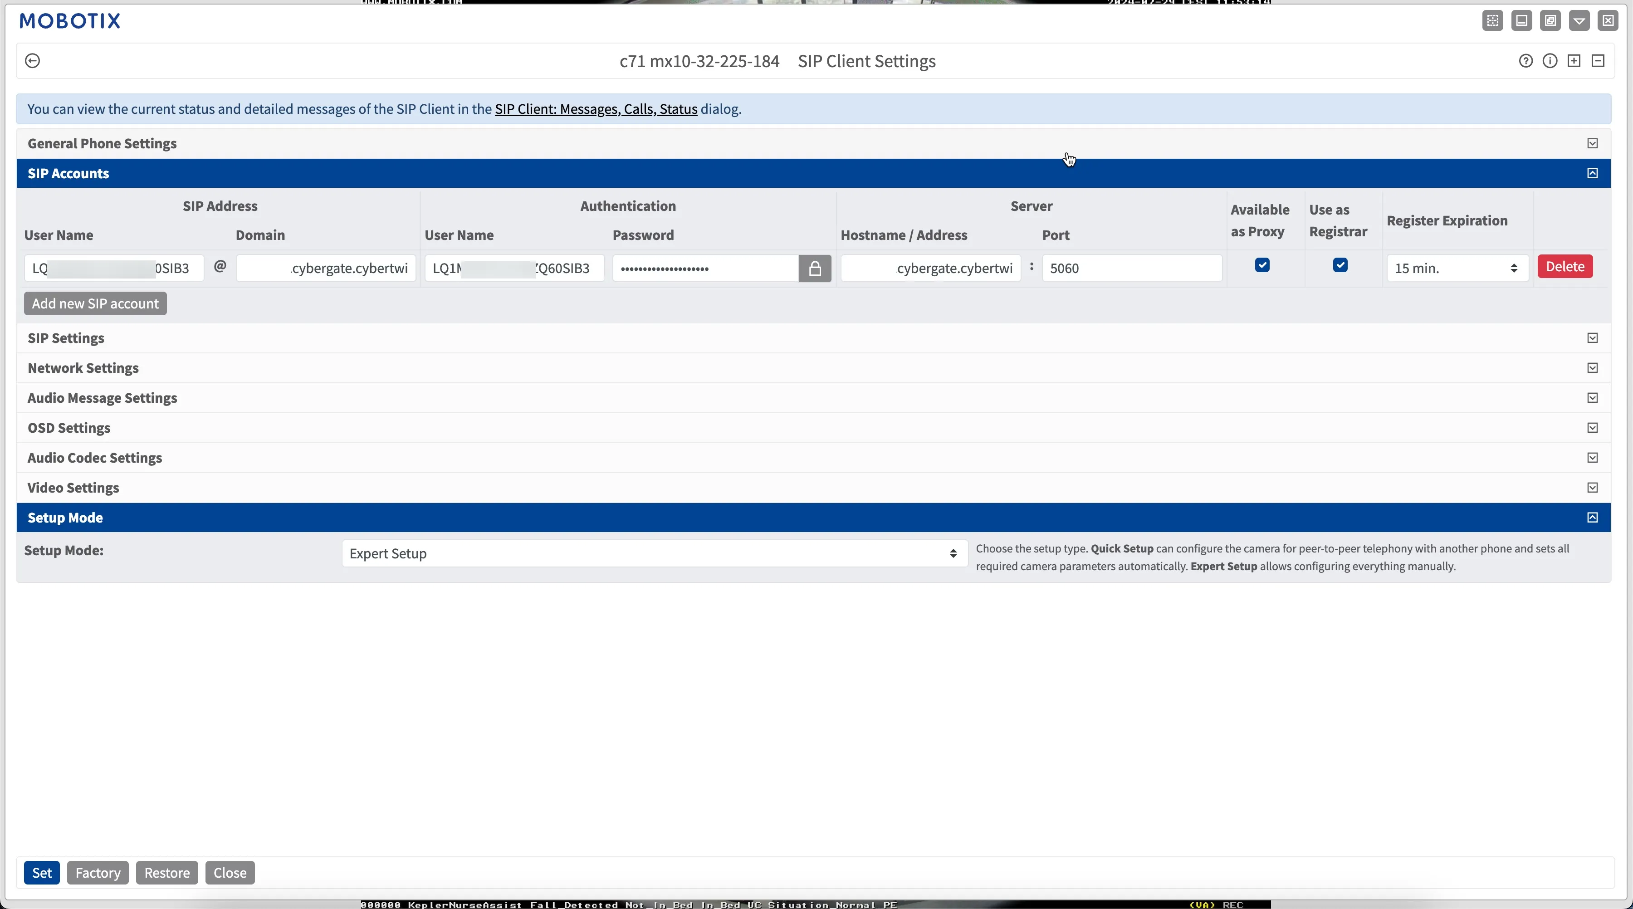Click the stacked windows icon
1633x909 pixels.
pyautogui.click(x=1550, y=21)
